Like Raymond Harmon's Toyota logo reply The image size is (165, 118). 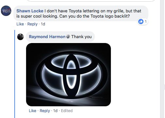[33, 111]
